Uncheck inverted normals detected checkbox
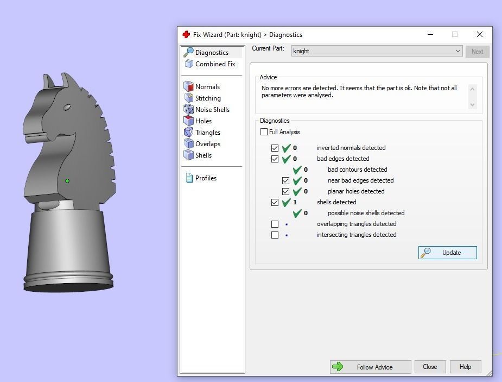 point(275,148)
